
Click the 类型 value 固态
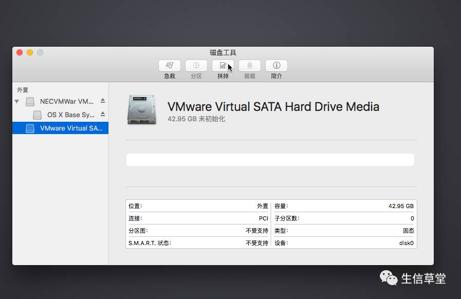click(x=408, y=231)
